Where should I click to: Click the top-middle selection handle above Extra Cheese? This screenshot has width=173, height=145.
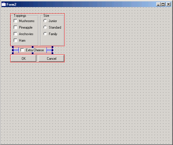pos(33,47)
